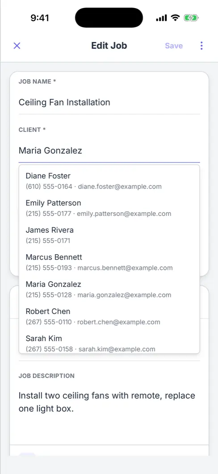
Task: Tap the CLIENT * label
Action: coord(32,130)
